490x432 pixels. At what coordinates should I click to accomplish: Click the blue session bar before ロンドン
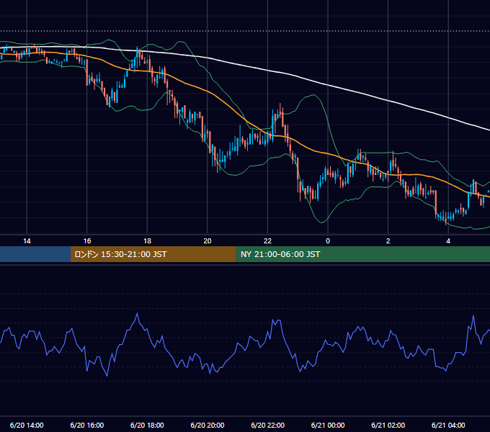pyautogui.click(x=35, y=254)
